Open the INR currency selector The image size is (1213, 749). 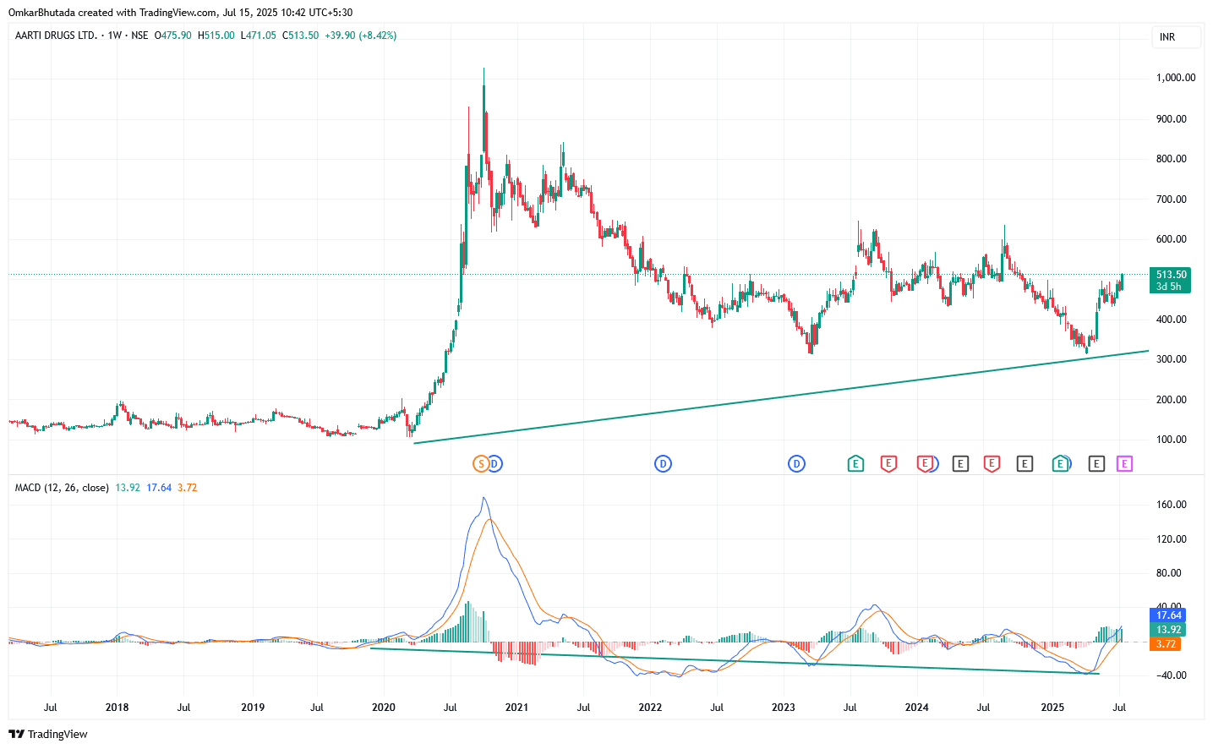click(x=1176, y=37)
